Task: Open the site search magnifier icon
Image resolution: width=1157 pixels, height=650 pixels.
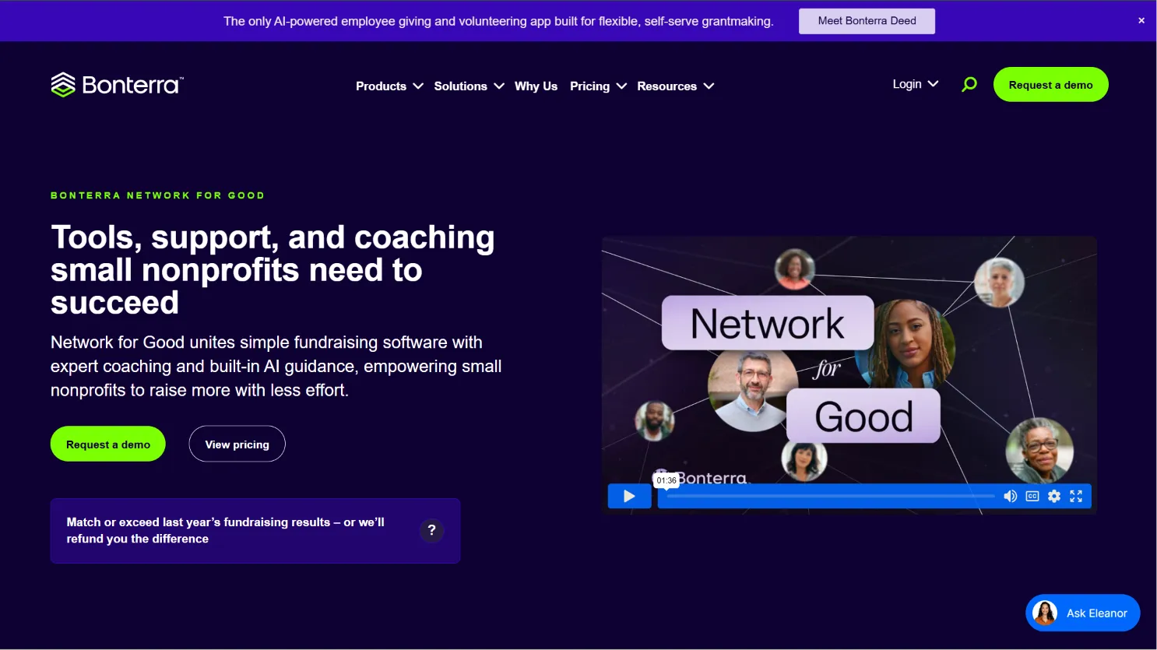Action: (969, 84)
